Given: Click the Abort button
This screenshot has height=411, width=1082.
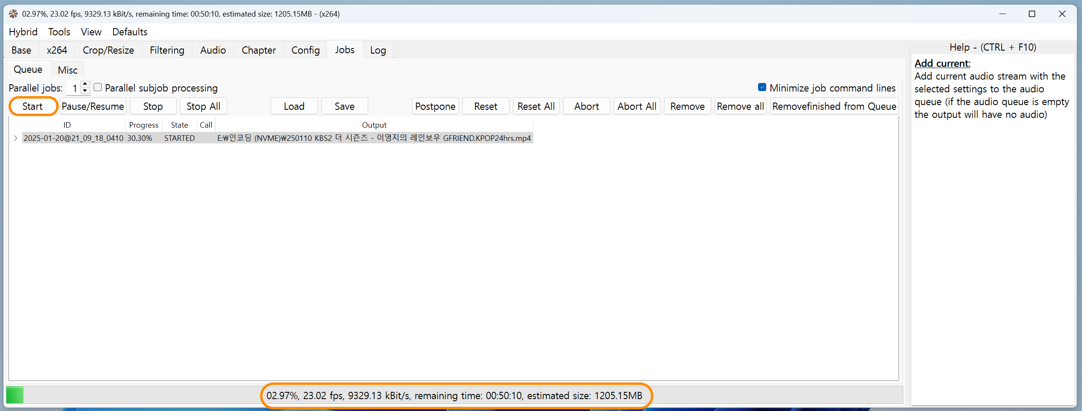Looking at the screenshot, I should 587,106.
